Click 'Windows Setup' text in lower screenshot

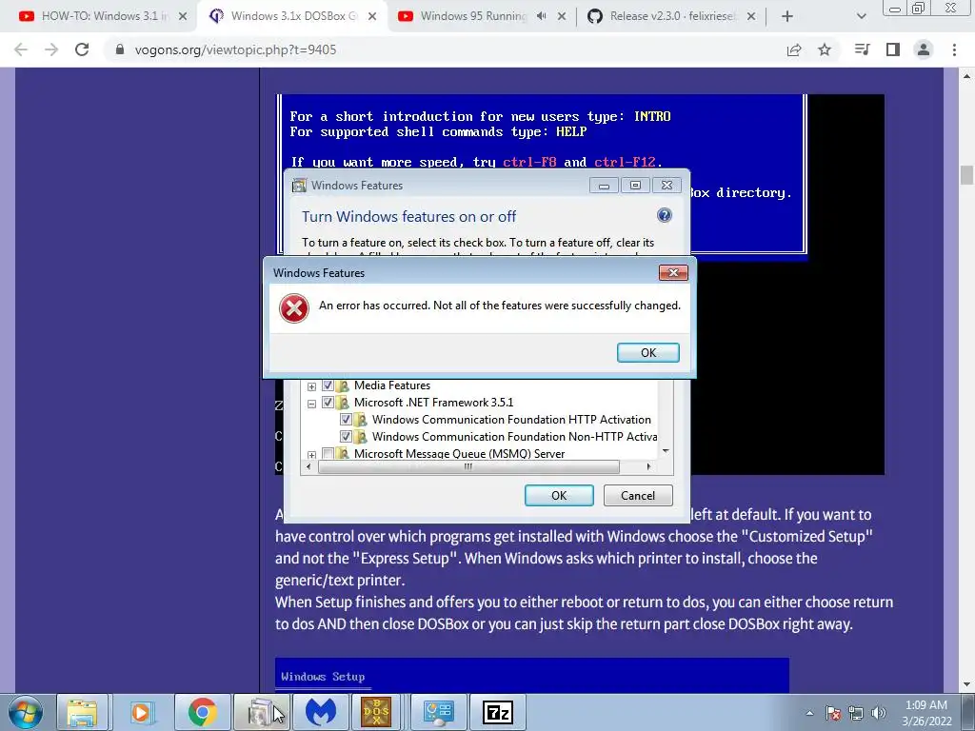tap(323, 677)
